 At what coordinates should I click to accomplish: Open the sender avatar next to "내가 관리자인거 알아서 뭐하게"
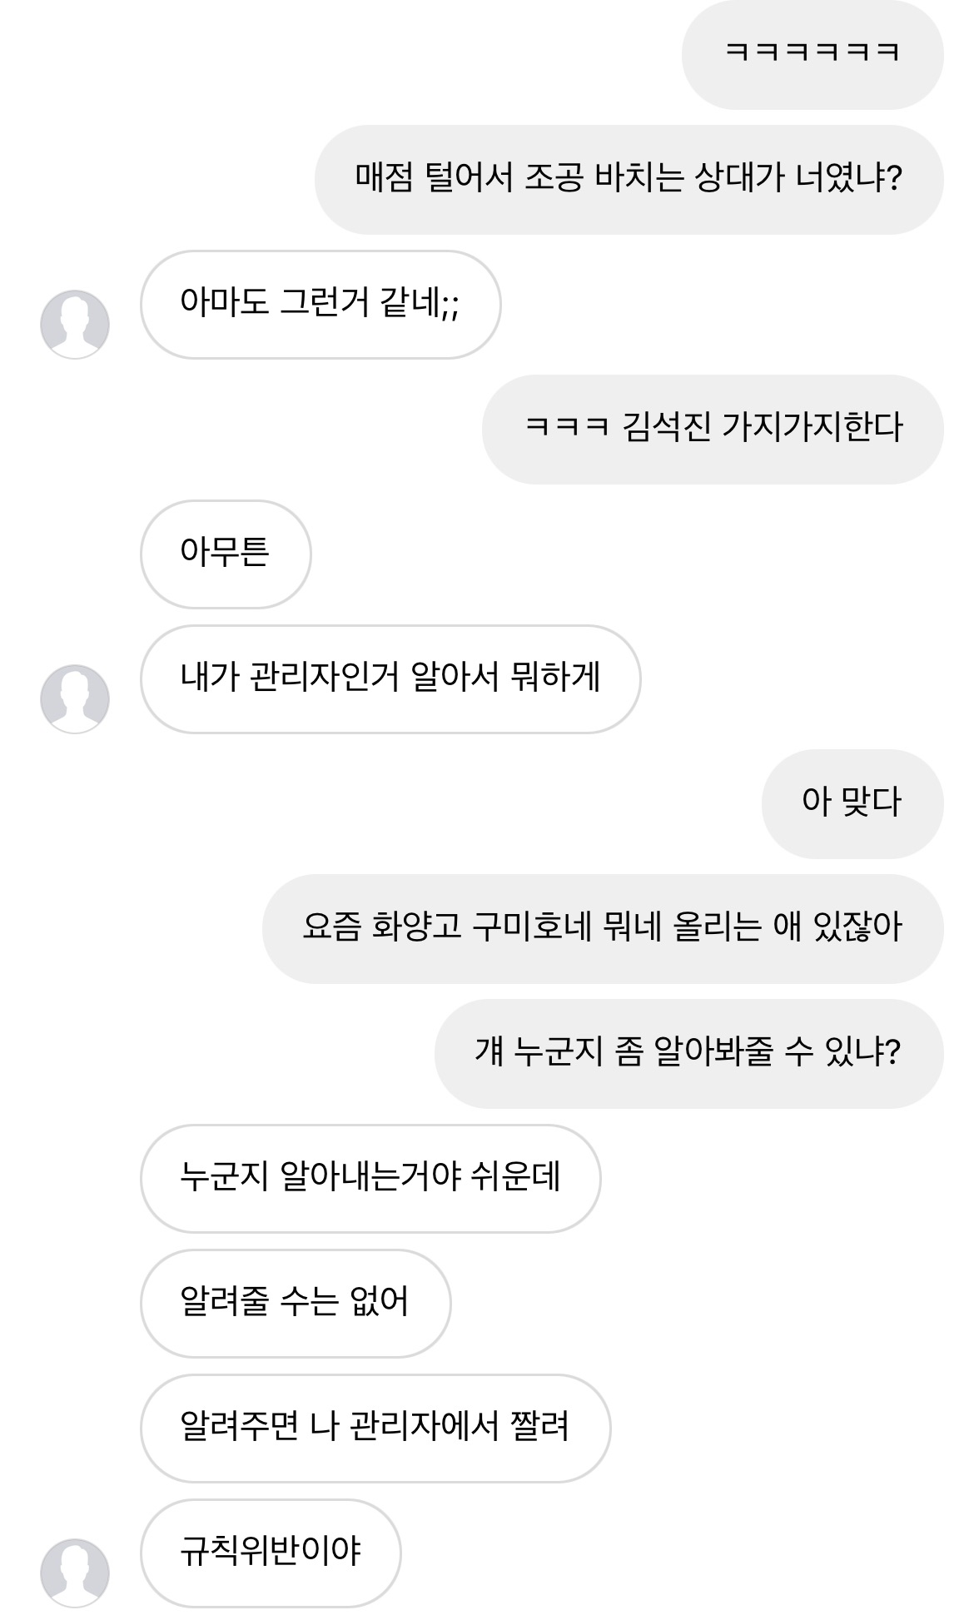pyautogui.click(x=75, y=698)
